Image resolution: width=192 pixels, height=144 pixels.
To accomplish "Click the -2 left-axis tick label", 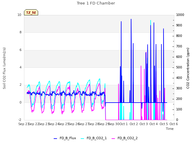I will pyautogui.click(x=20, y=120).
